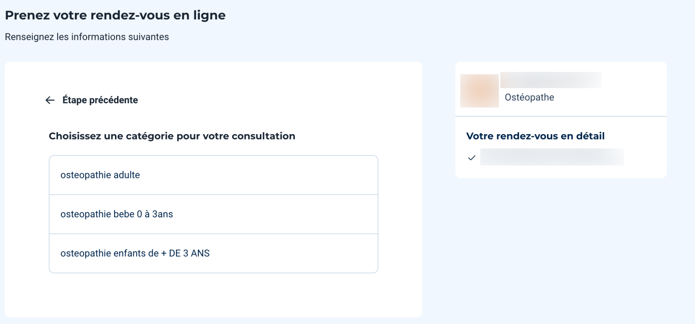The width and height of the screenshot is (695, 324).
Task: Select osteopathie adulte category
Action: coord(213,175)
